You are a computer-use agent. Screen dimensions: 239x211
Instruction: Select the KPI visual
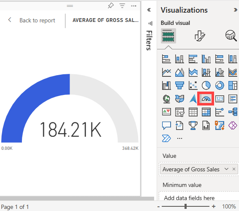(166, 112)
